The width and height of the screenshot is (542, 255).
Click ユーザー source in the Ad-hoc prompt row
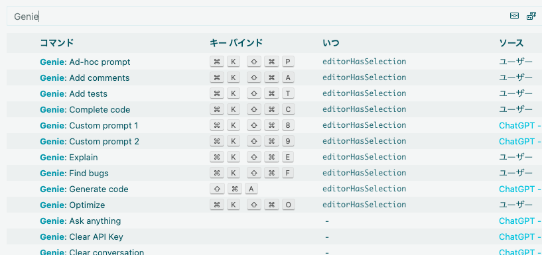tap(515, 62)
